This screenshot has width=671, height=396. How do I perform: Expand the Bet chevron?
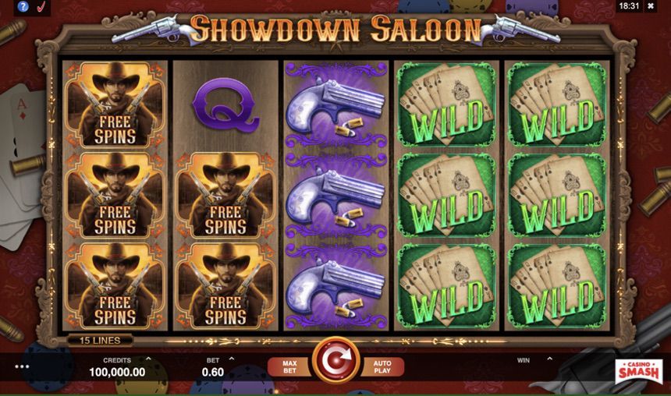click(x=232, y=359)
